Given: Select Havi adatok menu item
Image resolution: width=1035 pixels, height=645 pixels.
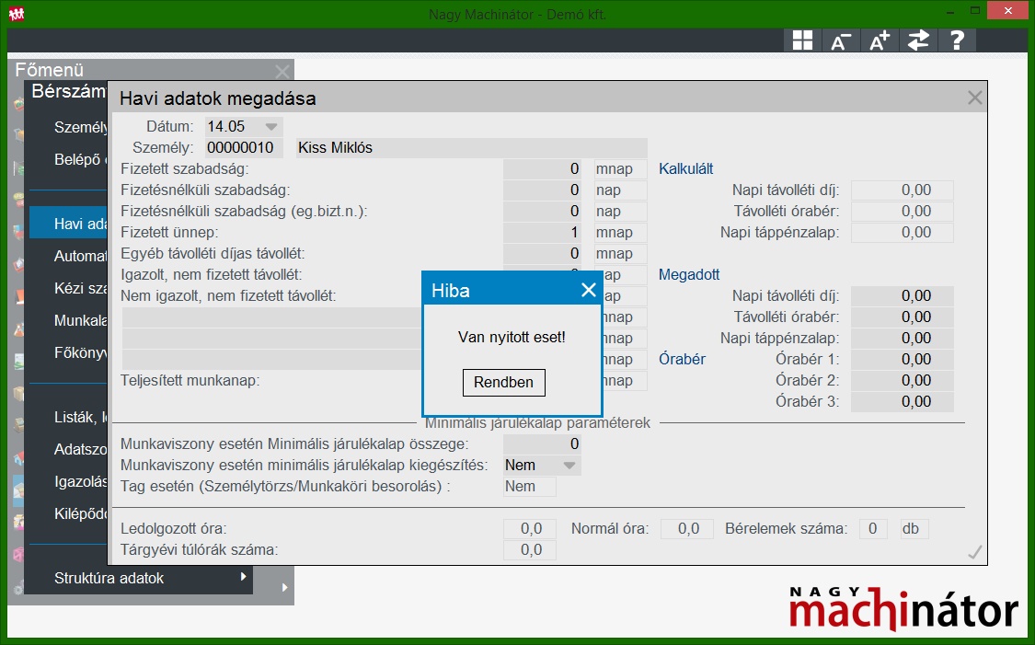Looking at the screenshot, I should click(68, 224).
